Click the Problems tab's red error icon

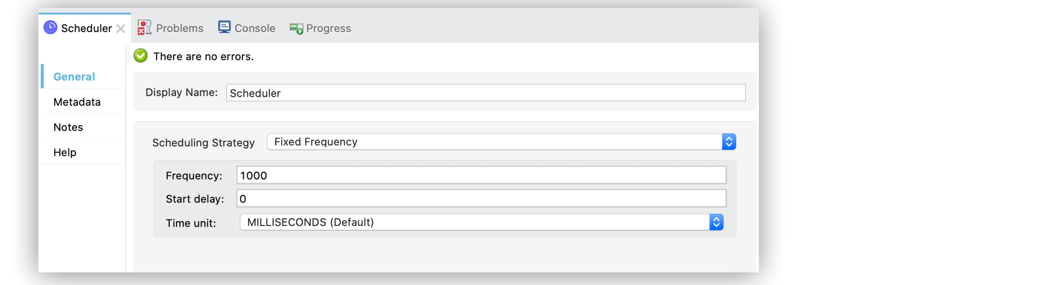point(144,28)
